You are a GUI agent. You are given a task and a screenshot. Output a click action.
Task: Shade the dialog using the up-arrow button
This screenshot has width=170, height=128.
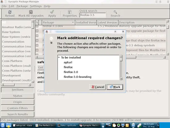tap(115, 32)
